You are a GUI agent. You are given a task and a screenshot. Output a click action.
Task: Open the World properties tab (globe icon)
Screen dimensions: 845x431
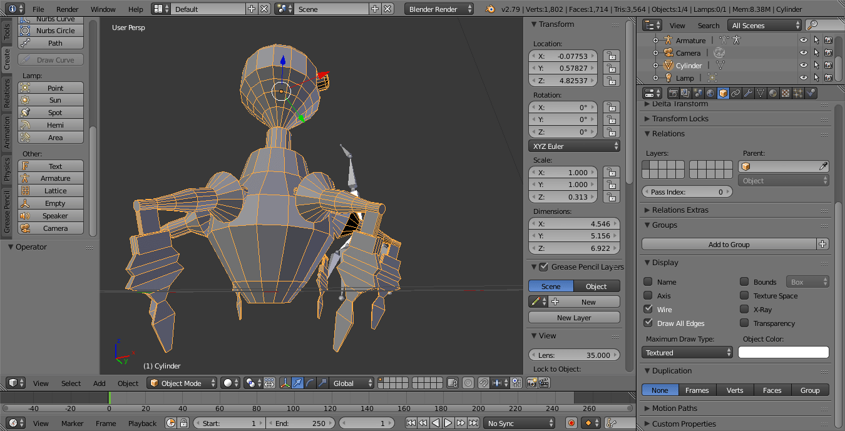pos(710,93)
